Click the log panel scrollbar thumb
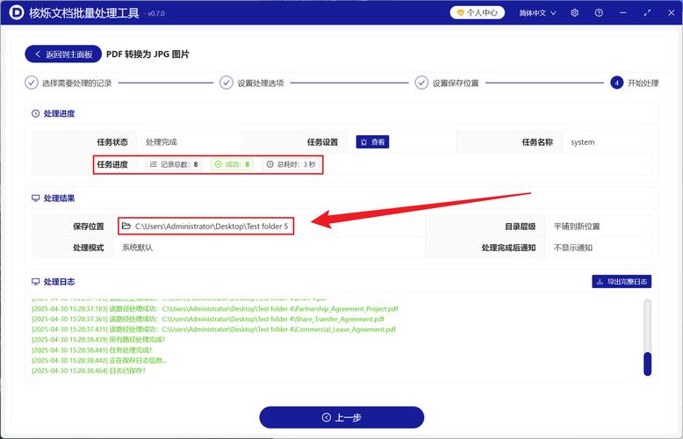Viewport: 683px width, 439px height. tap(647, 363)
